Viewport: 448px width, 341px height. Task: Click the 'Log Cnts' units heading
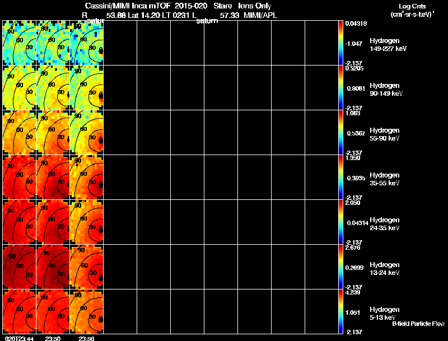coord(412,6)
